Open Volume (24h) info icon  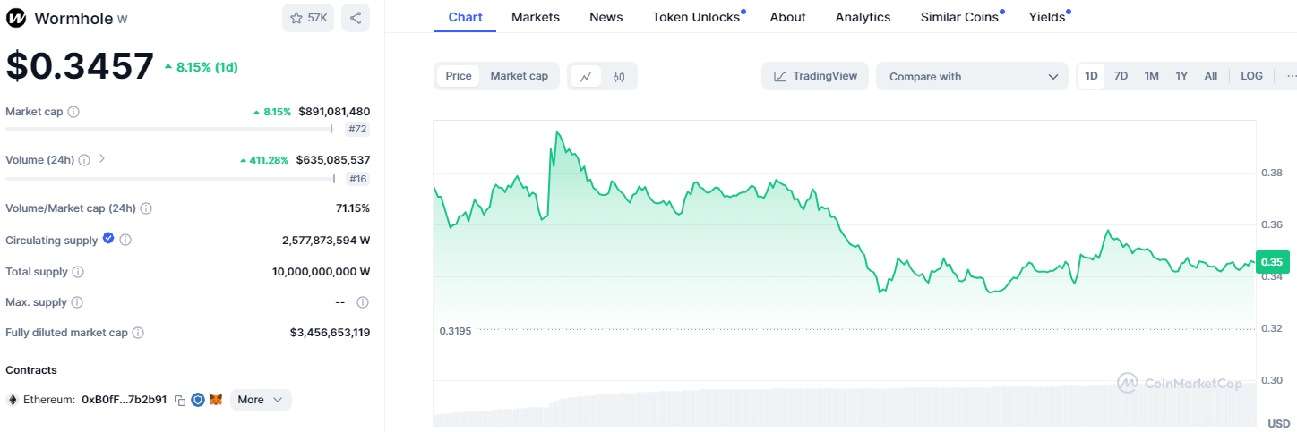coord(84,160)
